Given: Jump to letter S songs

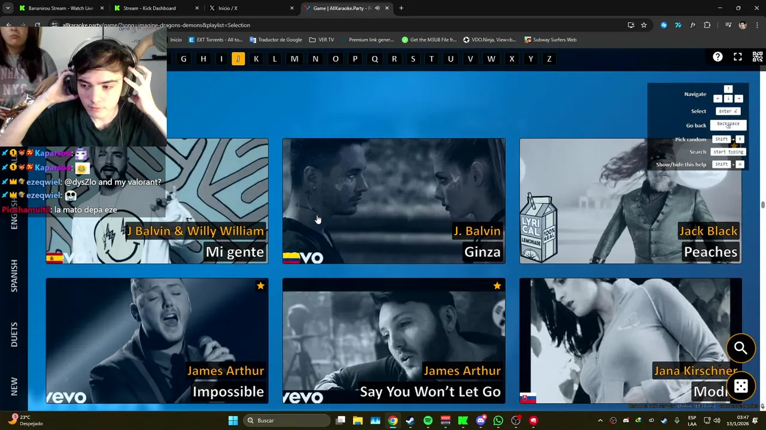Looking at the screenshot, I should 413,59.
